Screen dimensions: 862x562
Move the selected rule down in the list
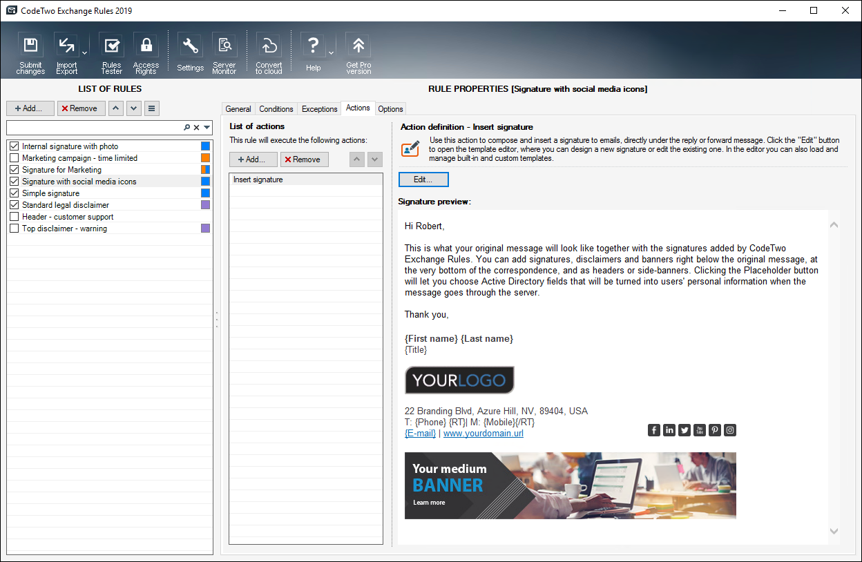pyautogui.click(x=134, y=108)
